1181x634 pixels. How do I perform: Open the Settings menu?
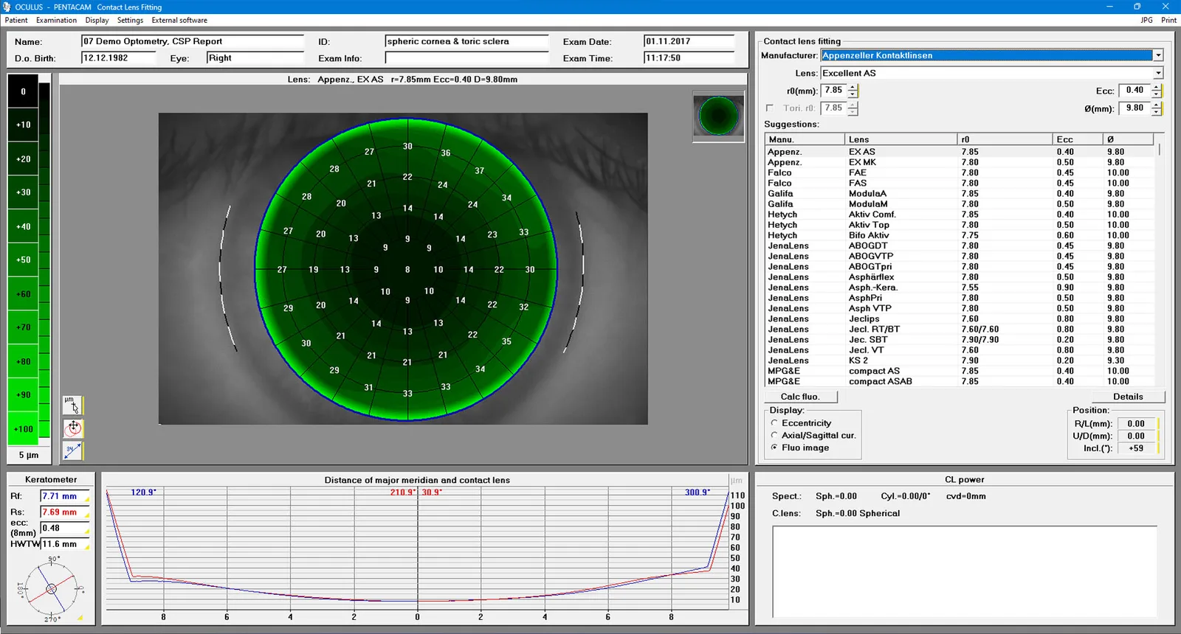pyautogui.click(x=130, y=20)
